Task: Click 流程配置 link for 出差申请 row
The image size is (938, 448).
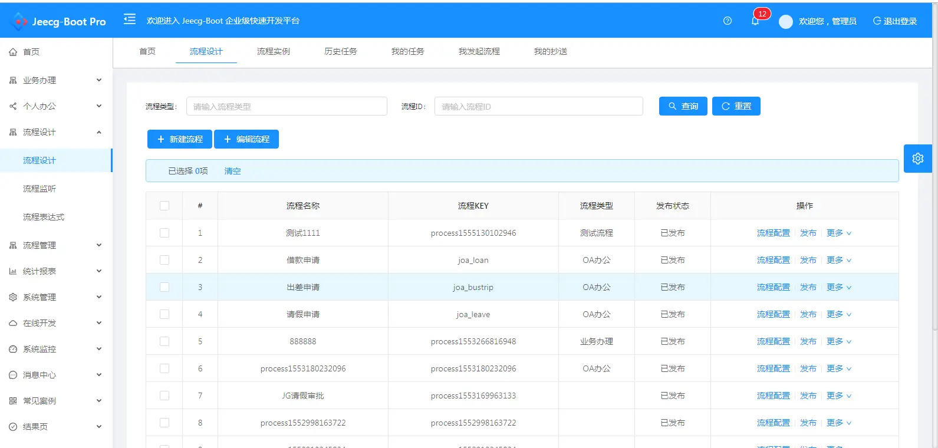Action: (x=774, y=287)
